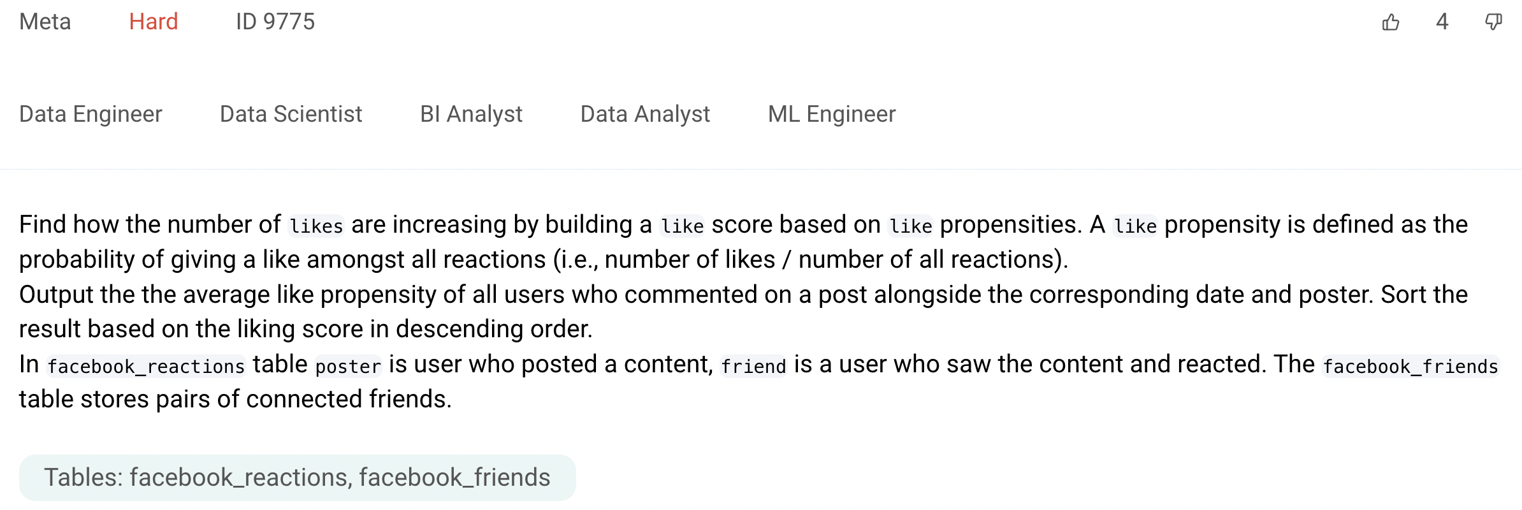Click the 'friend' inline code word
The image size is (1522, 510).
[x=753, y=367]
